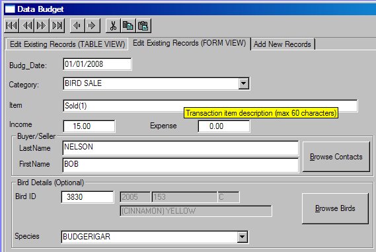The width and height of the screenshot is (376, 252).
Task: Switch to Edit Existing Records (TABLE VIEW) tab
Action: click(67, 44)
